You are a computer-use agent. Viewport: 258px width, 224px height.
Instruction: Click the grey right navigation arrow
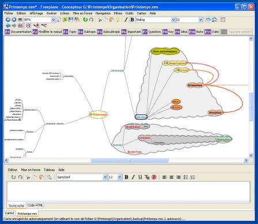(x=14, y=25)
